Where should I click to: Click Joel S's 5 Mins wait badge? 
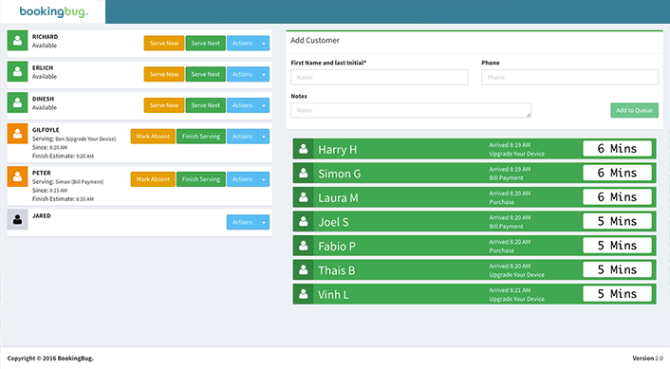617,221
